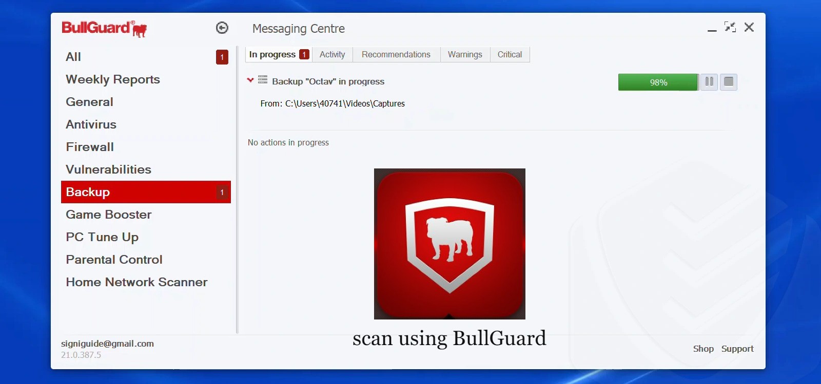Select PC Tune Up category

[146, 237]
